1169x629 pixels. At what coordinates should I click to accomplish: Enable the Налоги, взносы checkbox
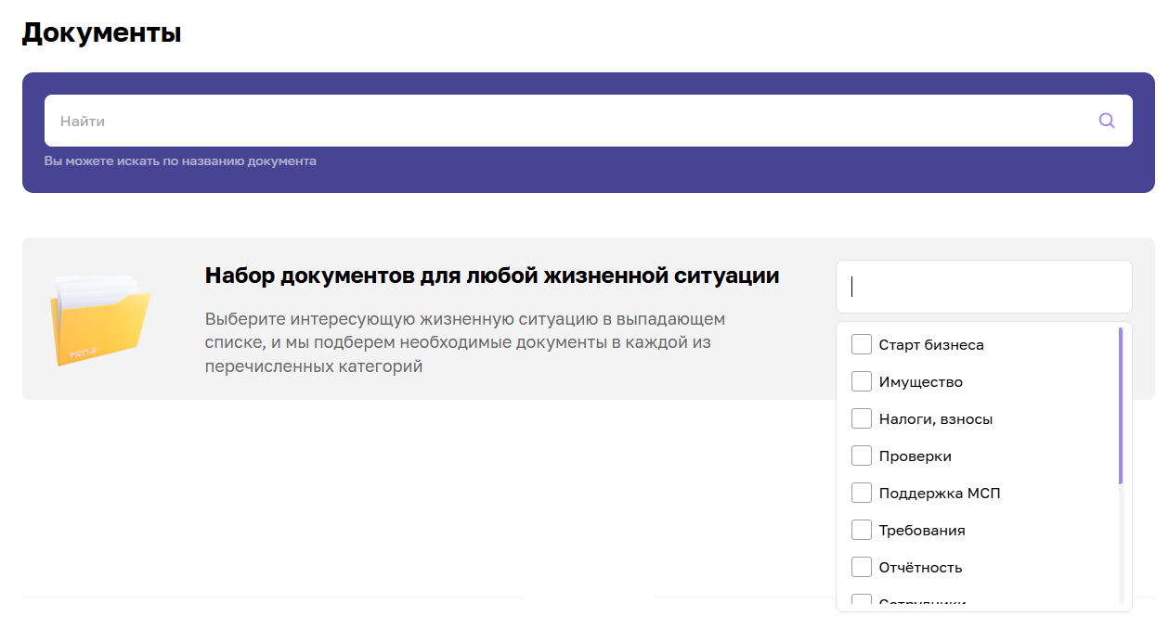click(862, 418)
